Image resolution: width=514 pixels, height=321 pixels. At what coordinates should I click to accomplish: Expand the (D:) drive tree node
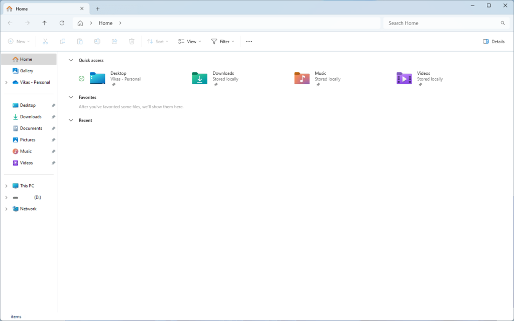pos(6,198)
